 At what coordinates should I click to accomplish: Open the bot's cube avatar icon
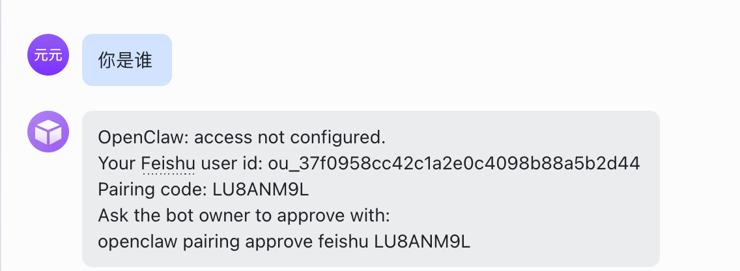point(48,133)
